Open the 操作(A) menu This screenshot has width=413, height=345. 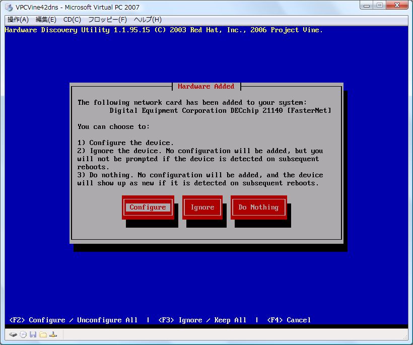18,20
